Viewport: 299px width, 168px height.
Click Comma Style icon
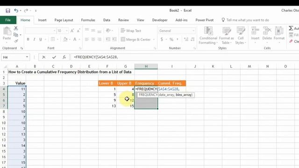[x=178, y=39]
